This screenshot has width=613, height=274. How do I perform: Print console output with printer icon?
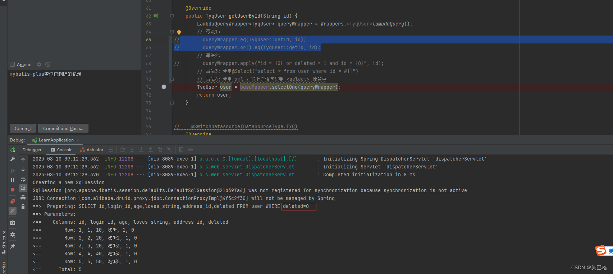tap(23, 198)
